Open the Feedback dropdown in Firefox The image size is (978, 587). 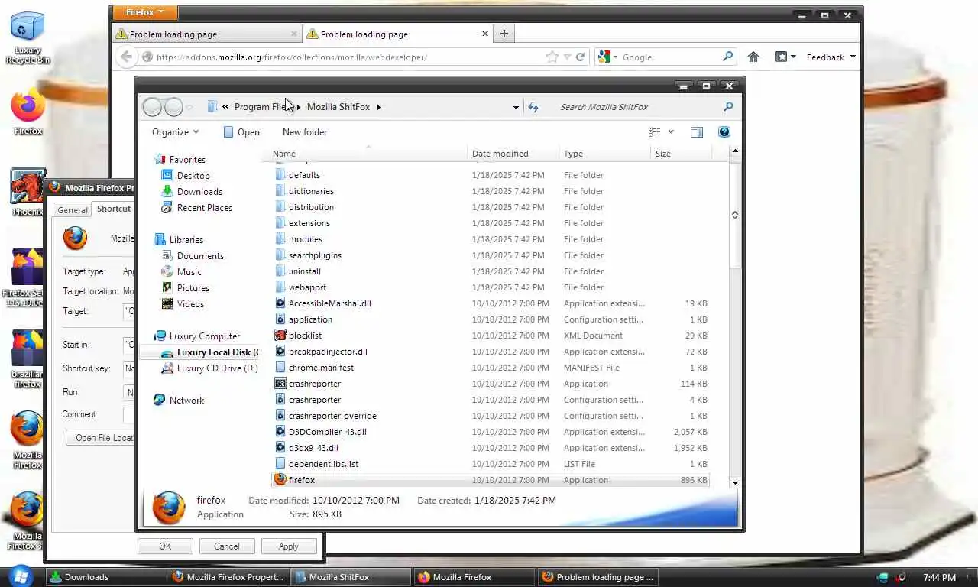(x=831, y=57)
